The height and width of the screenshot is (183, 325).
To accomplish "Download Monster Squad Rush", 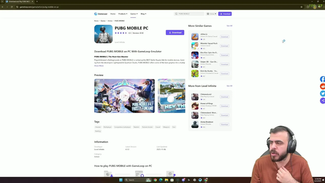I will pos(224,46).
